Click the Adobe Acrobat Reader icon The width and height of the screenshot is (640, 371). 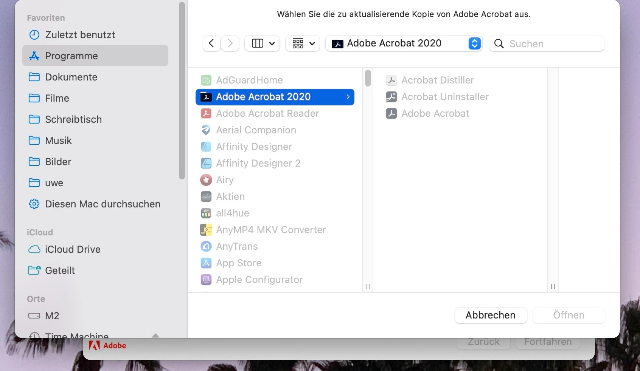[x=206, y=113]
